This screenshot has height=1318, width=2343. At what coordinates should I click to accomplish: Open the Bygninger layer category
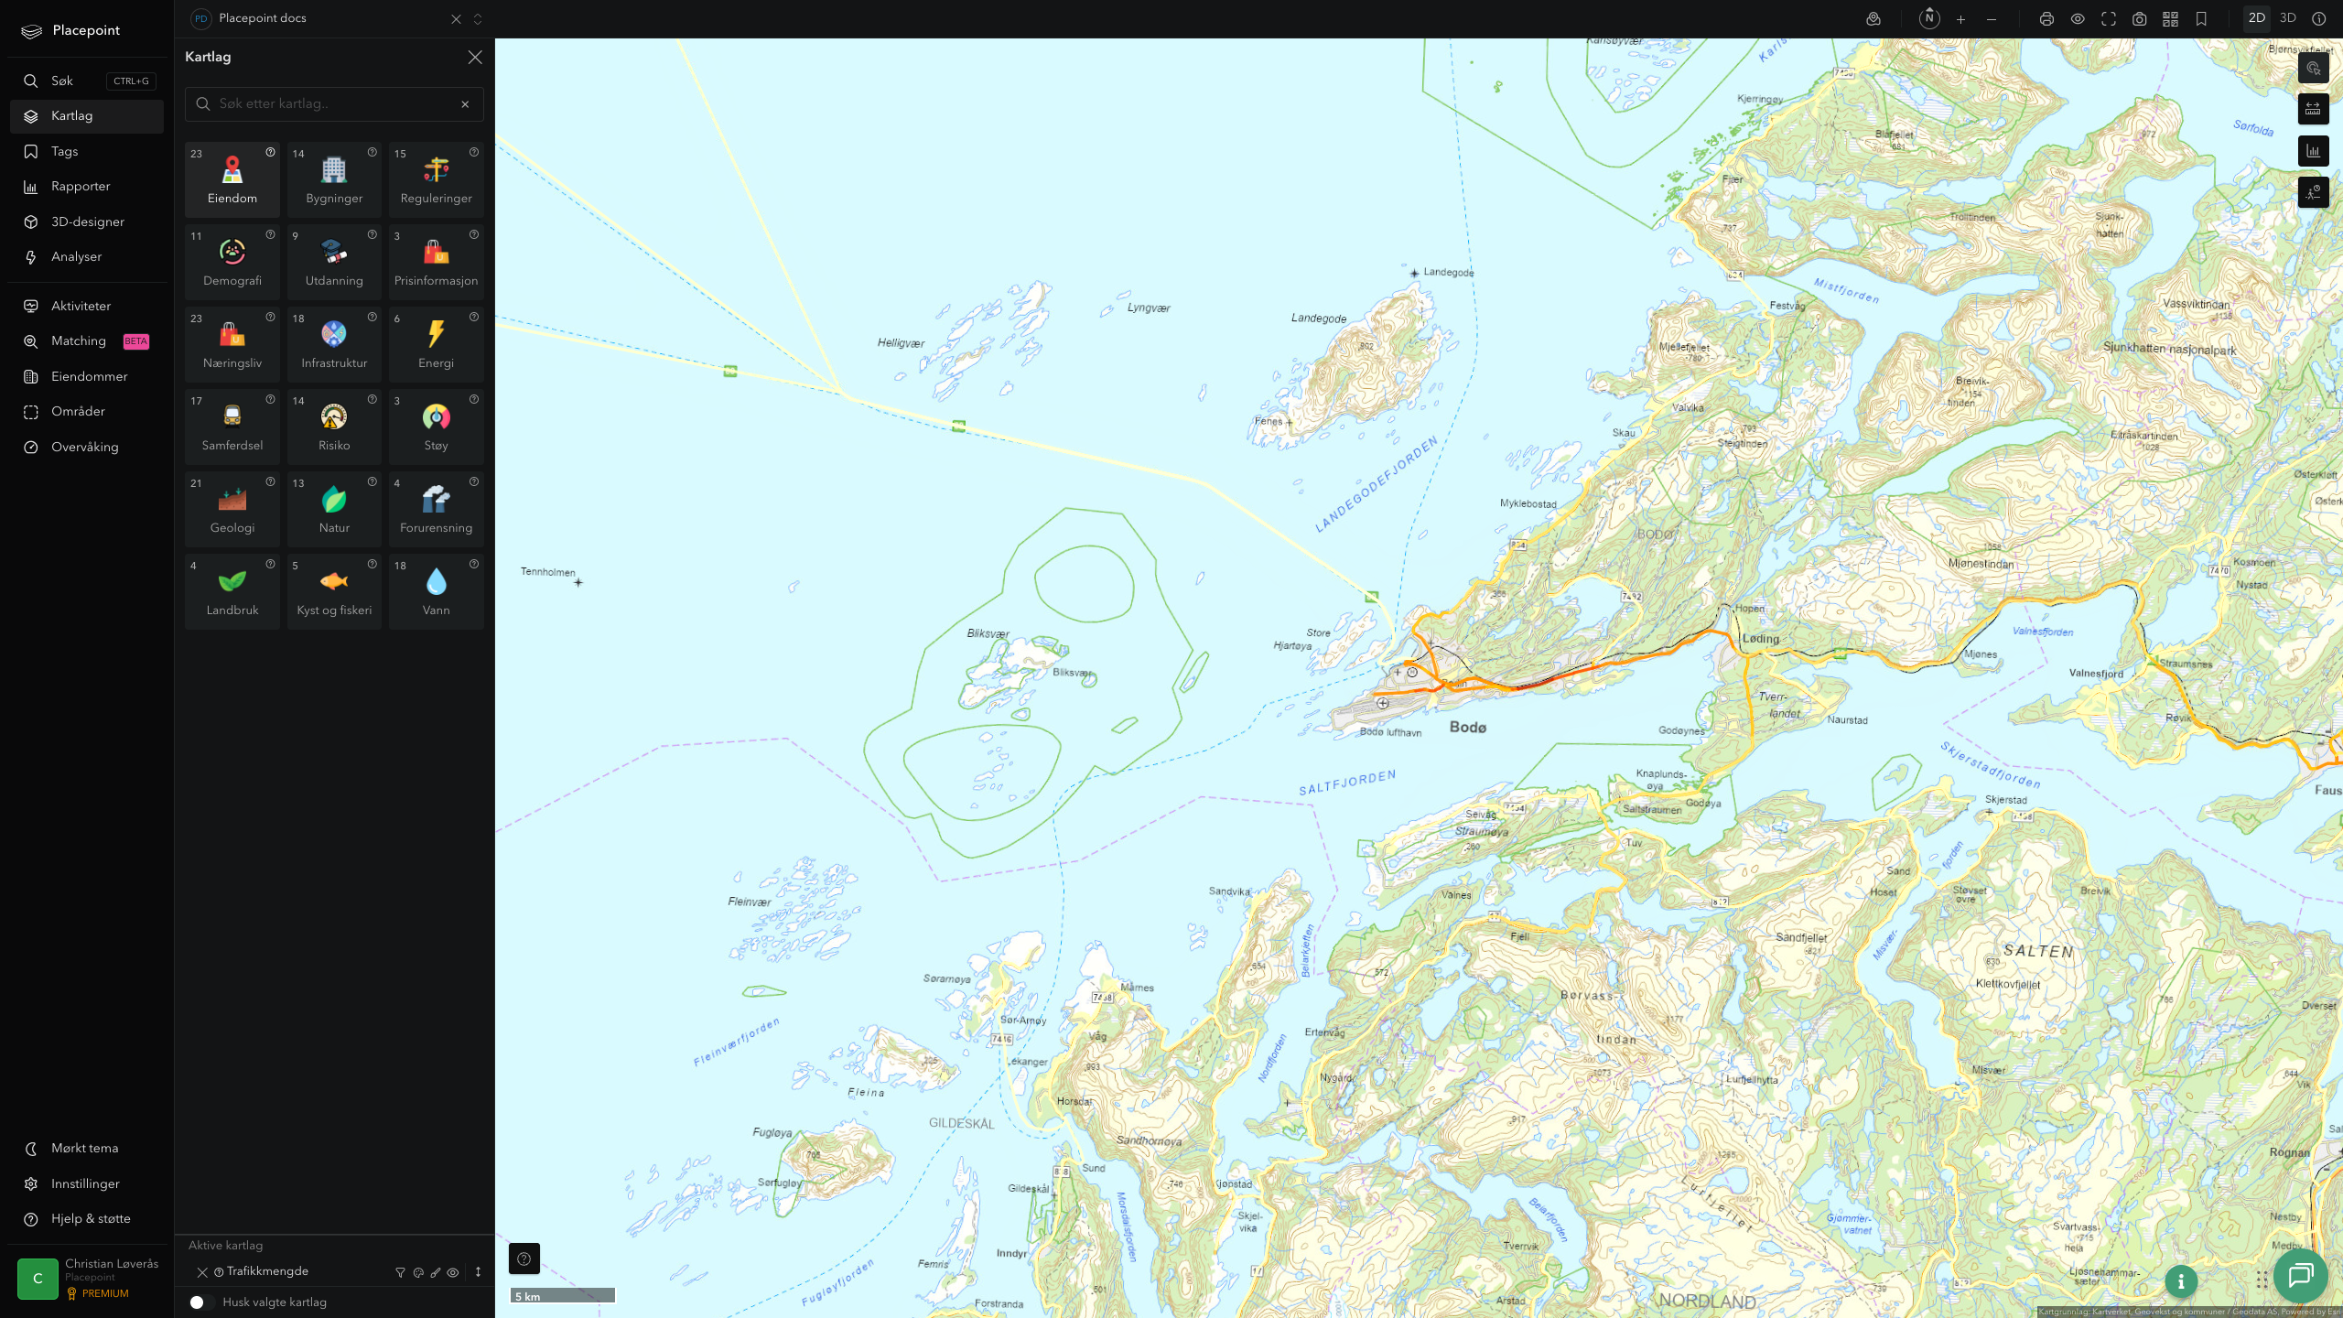[x=334, y=179]
